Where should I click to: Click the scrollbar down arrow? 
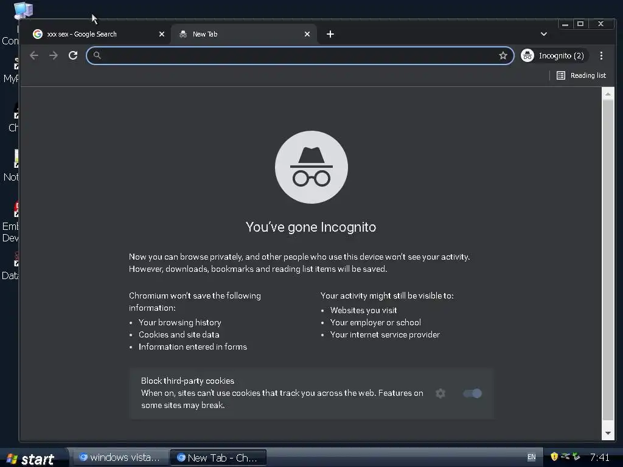(x=608, y=433)
